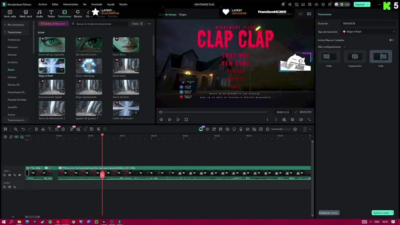400x225 pixels.
Task: Search field Buscar en todas las transiciones
Action: click(x=100, y=24)
